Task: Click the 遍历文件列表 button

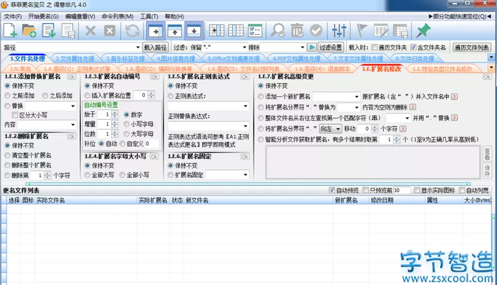Action: pos(472,47)
